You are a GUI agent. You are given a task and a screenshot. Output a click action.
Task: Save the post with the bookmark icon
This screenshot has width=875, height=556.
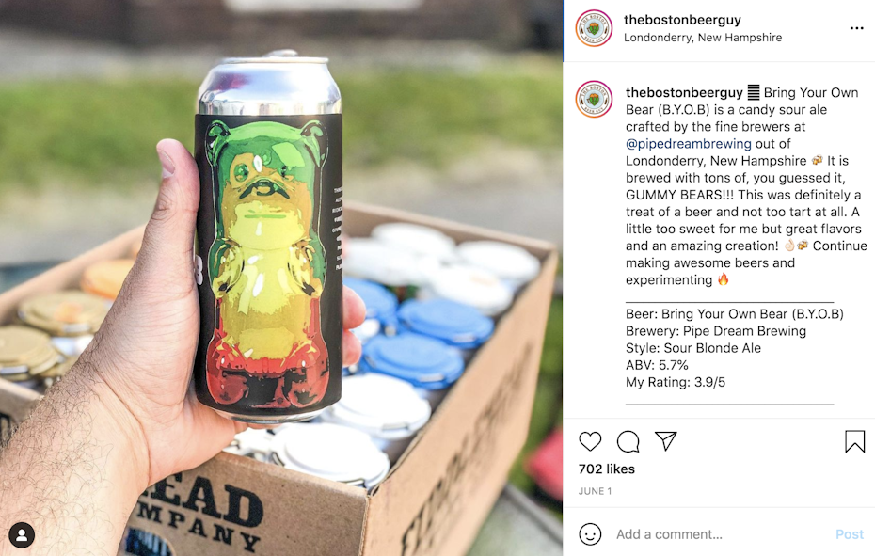coord(854,441)
